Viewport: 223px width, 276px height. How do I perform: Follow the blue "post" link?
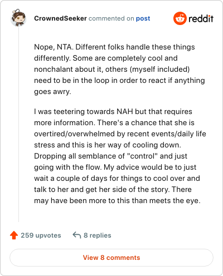tap(143, 18)
